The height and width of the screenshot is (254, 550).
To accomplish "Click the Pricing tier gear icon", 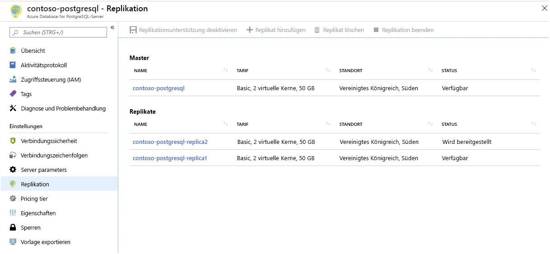I will (x=13, y=199).
